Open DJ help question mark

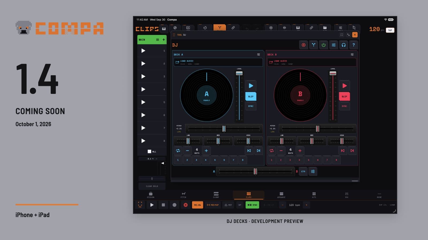(x=354, y=45)
